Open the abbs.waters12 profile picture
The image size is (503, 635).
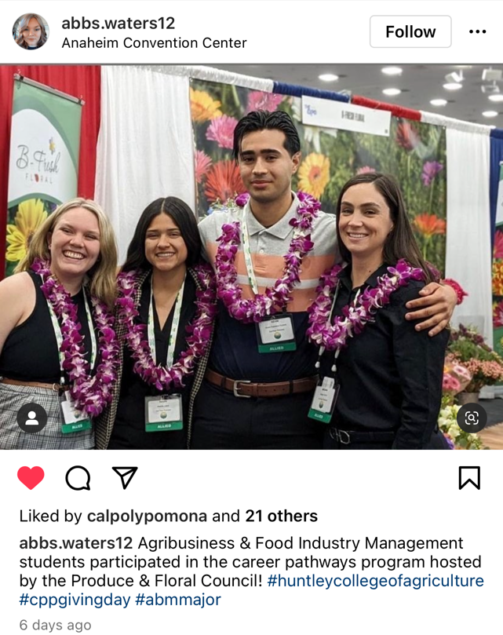[x=31, y=31]
